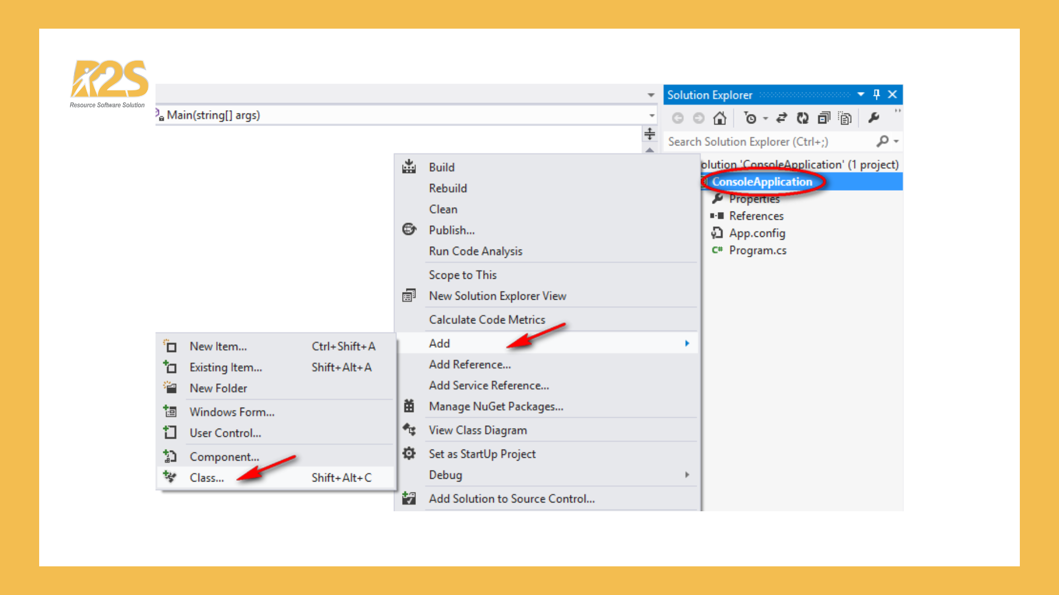Select the Program.cs file in the tree

(757, 251)
